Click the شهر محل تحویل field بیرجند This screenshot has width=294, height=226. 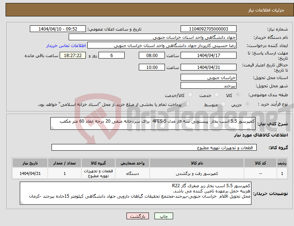coord(209,85)
